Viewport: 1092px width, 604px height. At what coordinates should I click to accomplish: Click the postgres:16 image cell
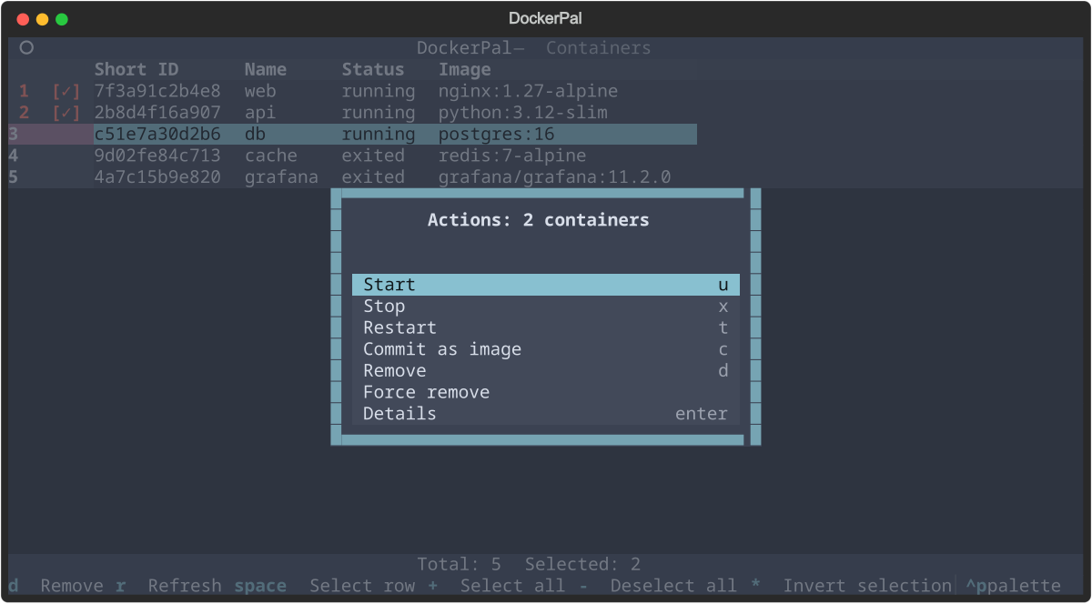[497, 135]
